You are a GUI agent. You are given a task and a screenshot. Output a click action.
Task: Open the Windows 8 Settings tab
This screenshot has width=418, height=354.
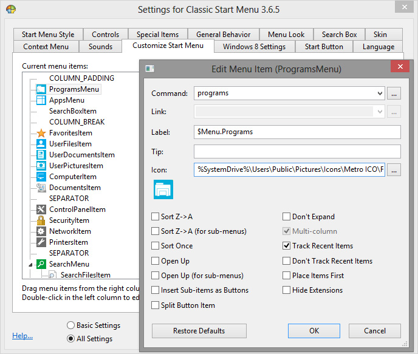pos(255,47)
